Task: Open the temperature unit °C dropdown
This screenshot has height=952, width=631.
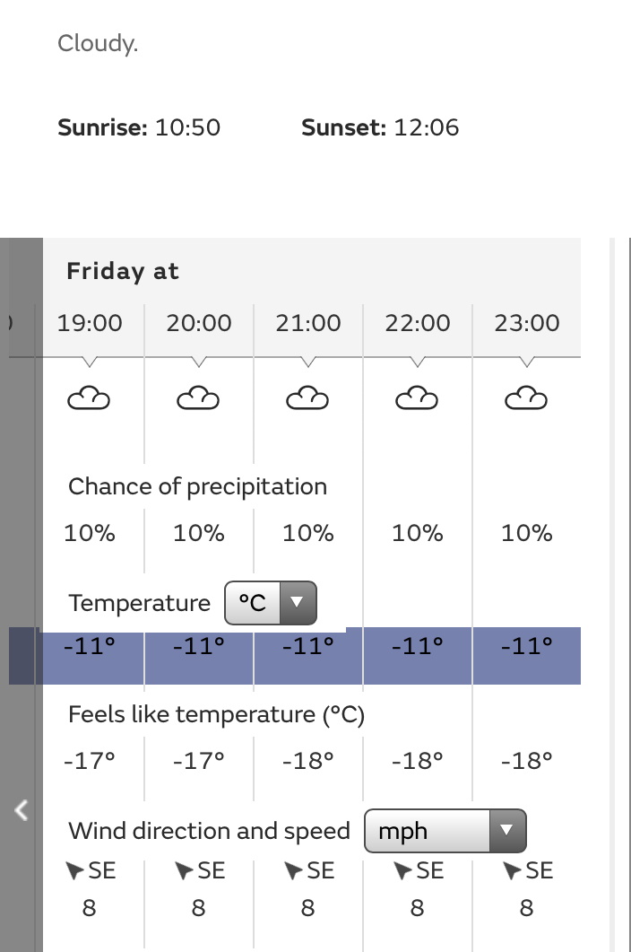Action: 271,603
